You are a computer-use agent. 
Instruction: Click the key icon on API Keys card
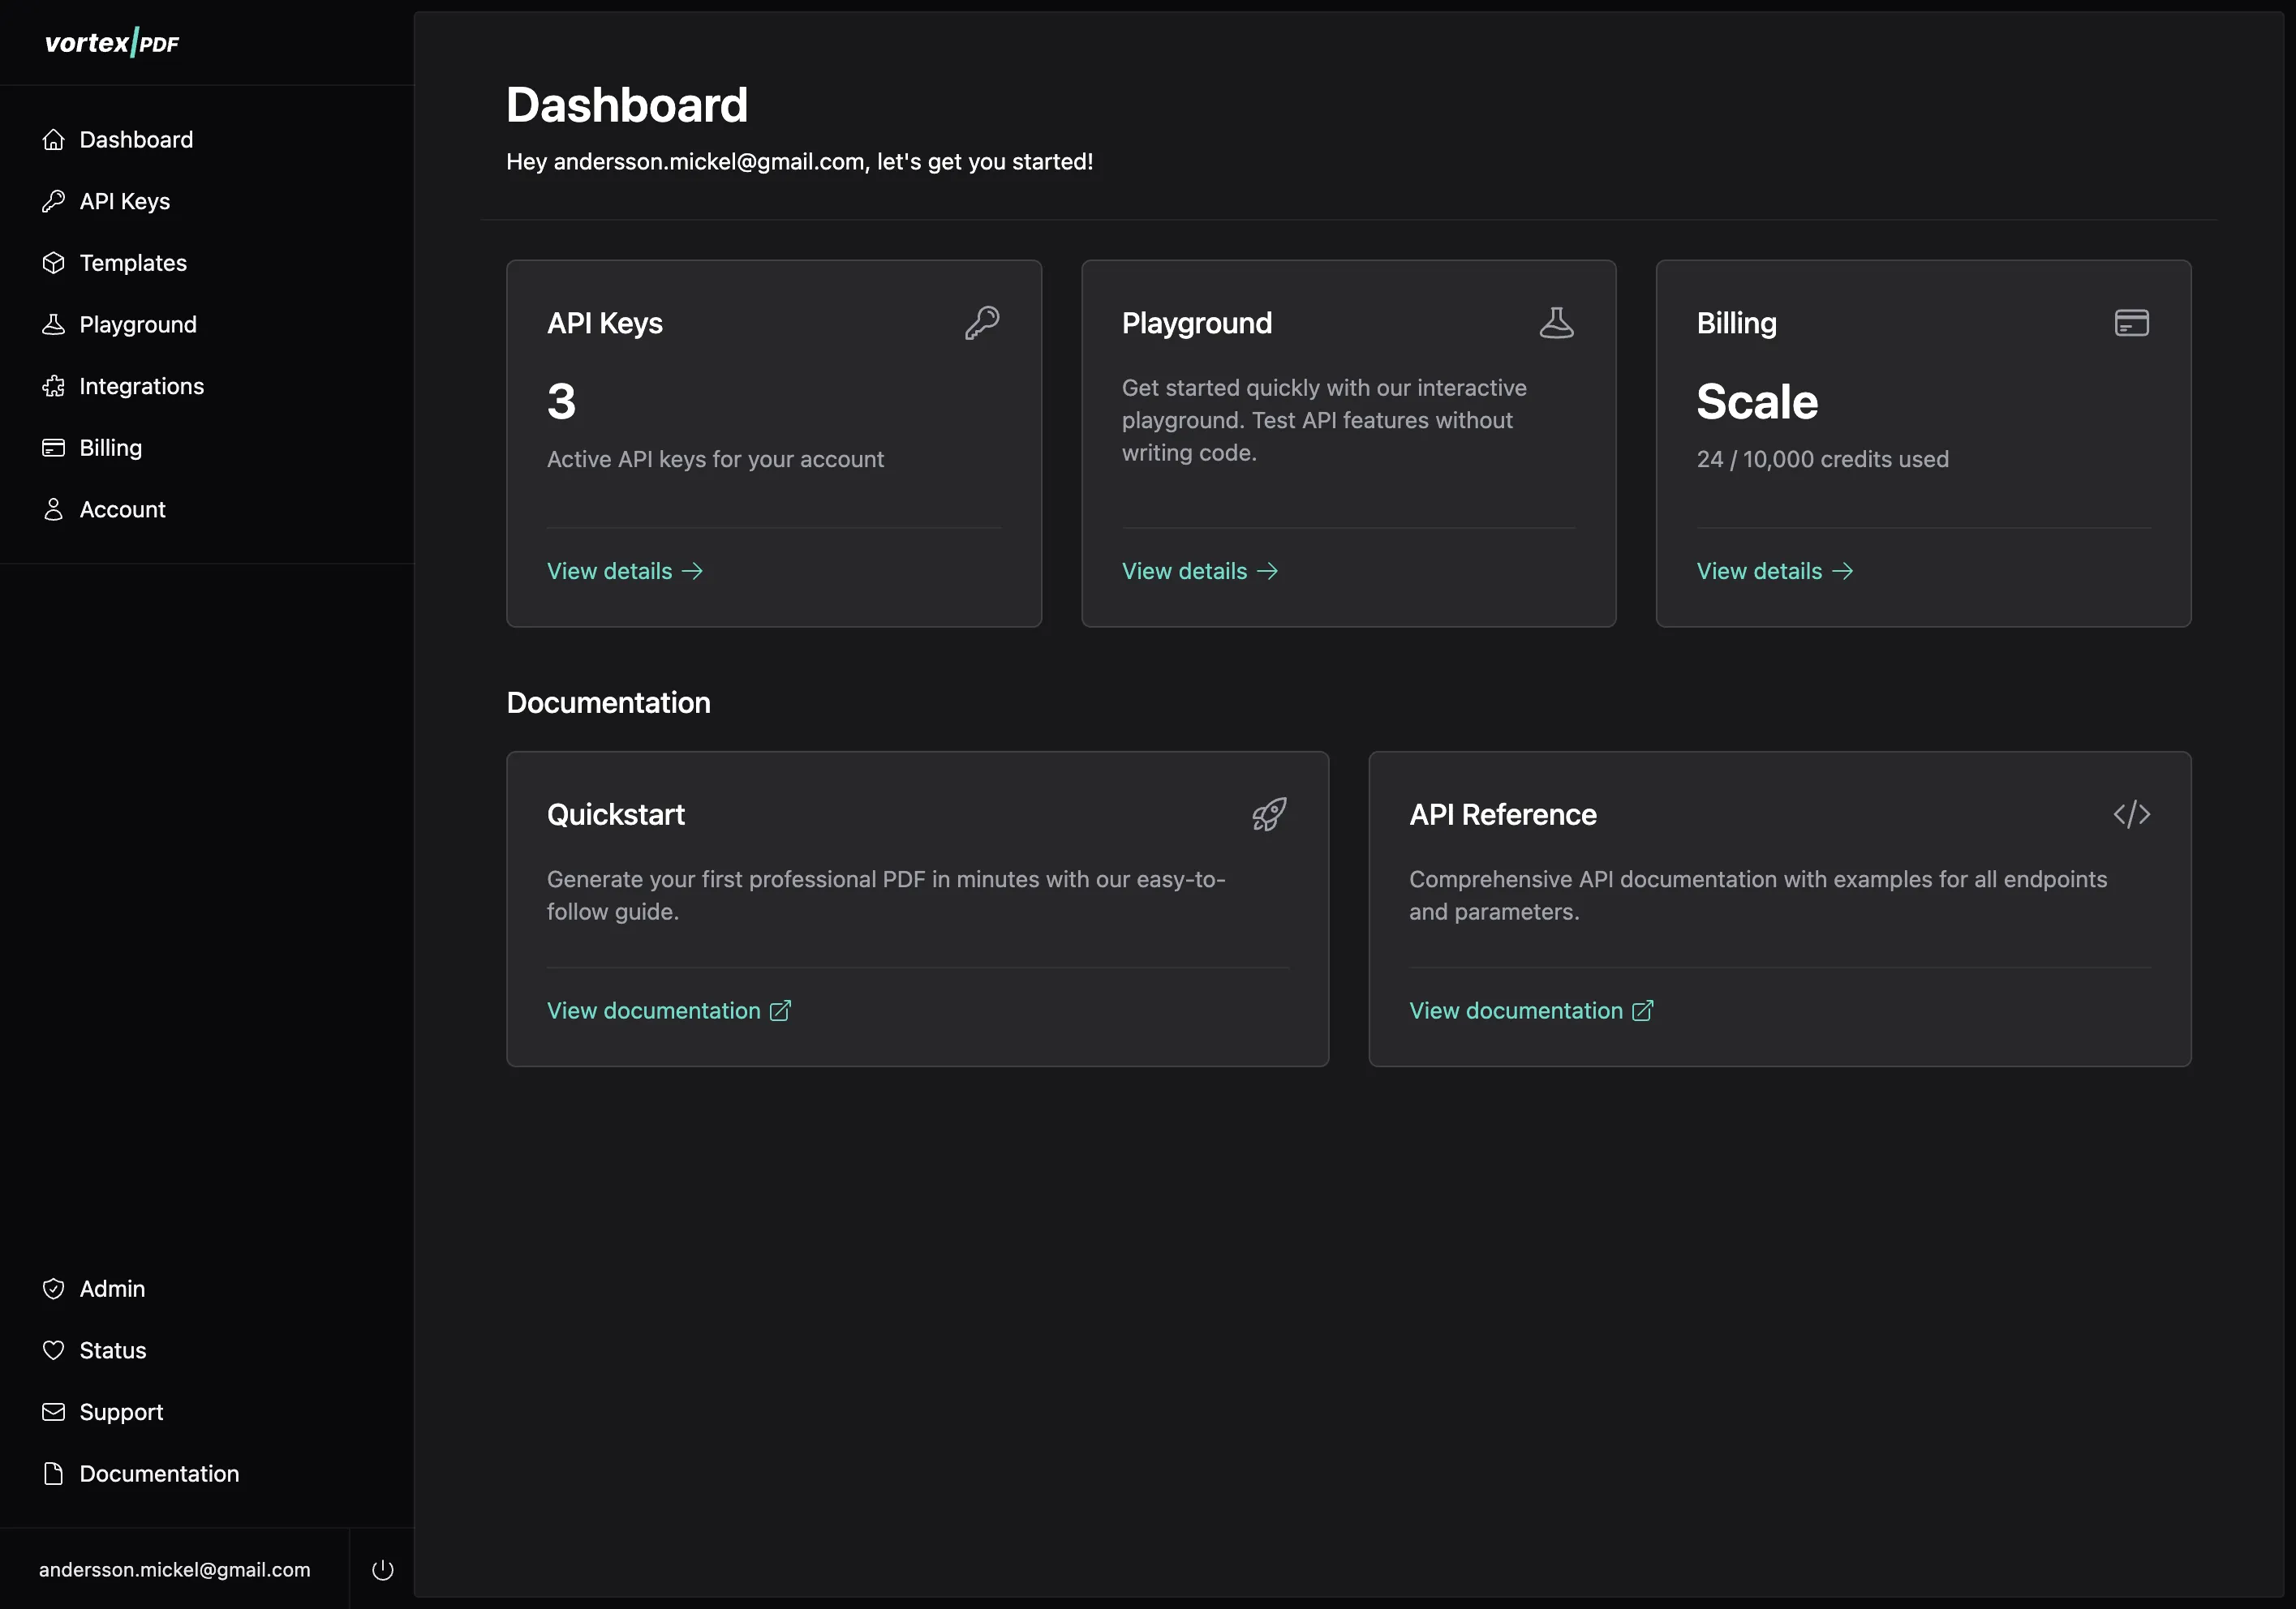click(x=982, y=323)
